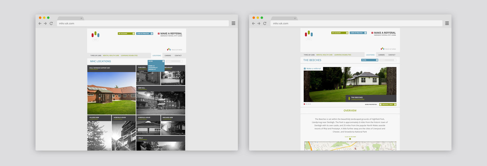Open Plas Coch location tile

pos(148,75)
